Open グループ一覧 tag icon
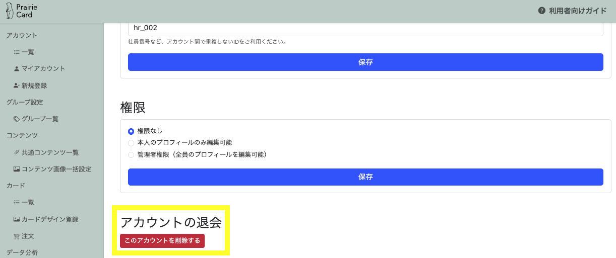 click(x=17, y=119)
